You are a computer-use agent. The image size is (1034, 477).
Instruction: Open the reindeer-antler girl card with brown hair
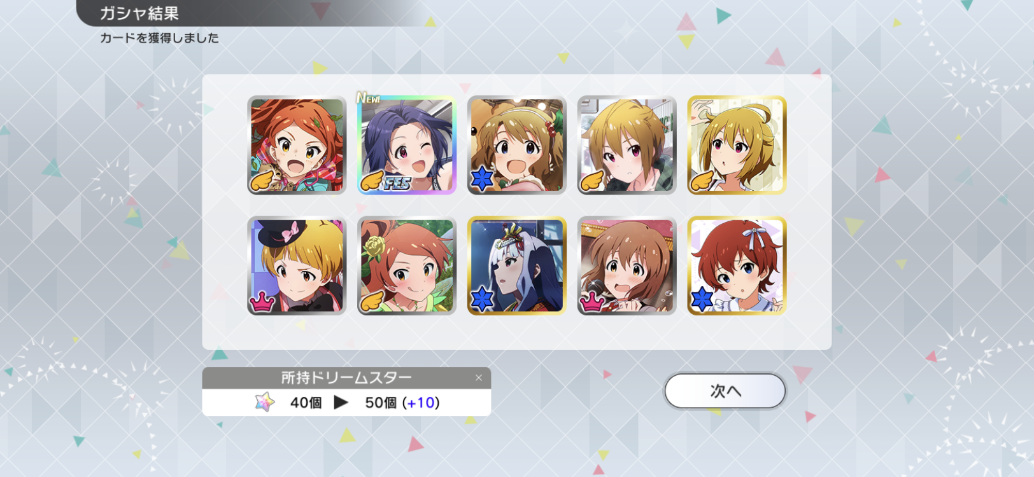517,145
